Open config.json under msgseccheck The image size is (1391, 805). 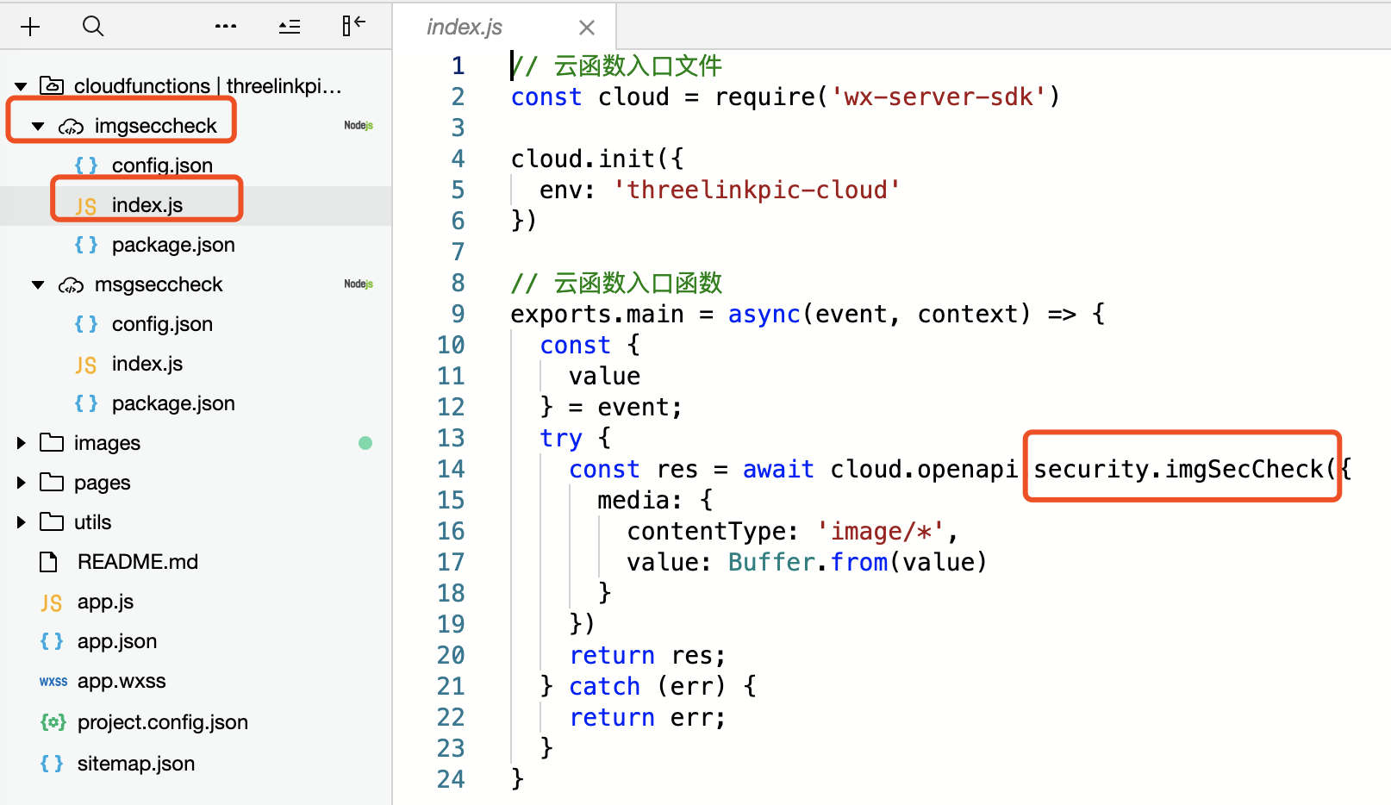pyautogui.click(x=162, y=324)
